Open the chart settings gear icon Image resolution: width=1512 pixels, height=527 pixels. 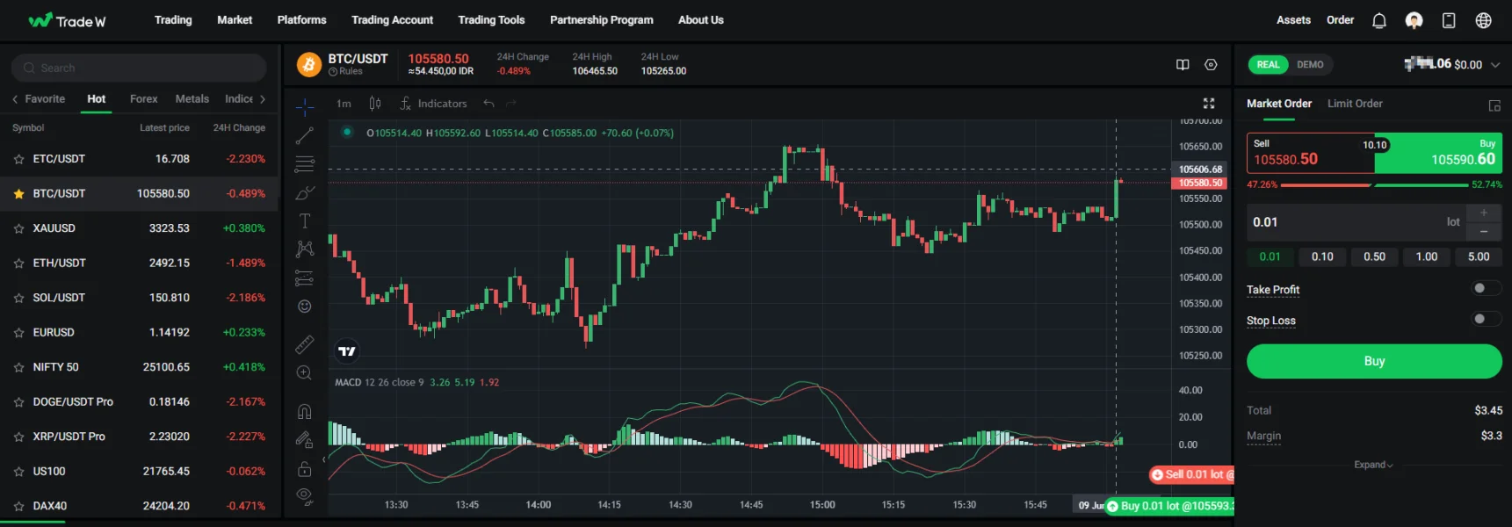point(1211,65)
